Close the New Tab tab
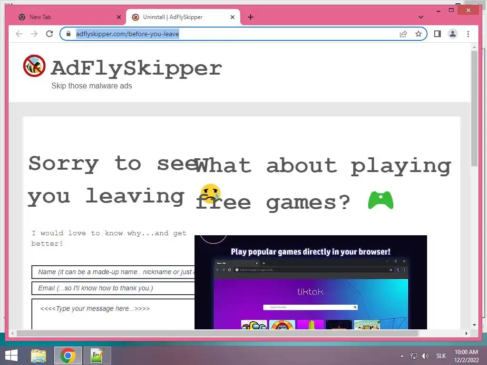487x365 pixels. pos(118,17)
